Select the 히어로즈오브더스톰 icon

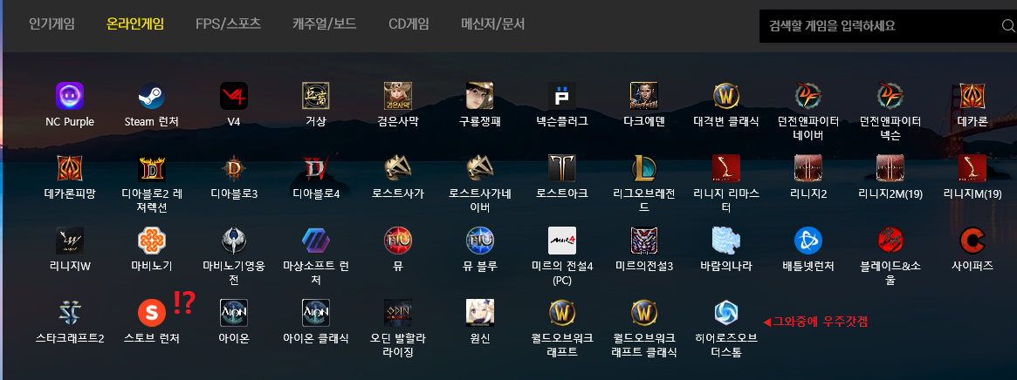(x=725, y=313)
